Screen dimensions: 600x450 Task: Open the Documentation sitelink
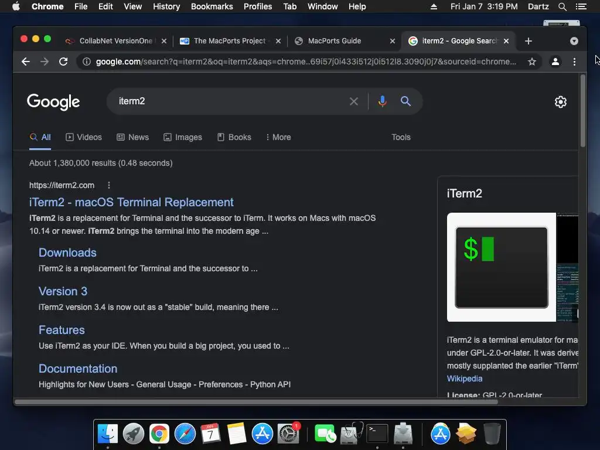78,369
